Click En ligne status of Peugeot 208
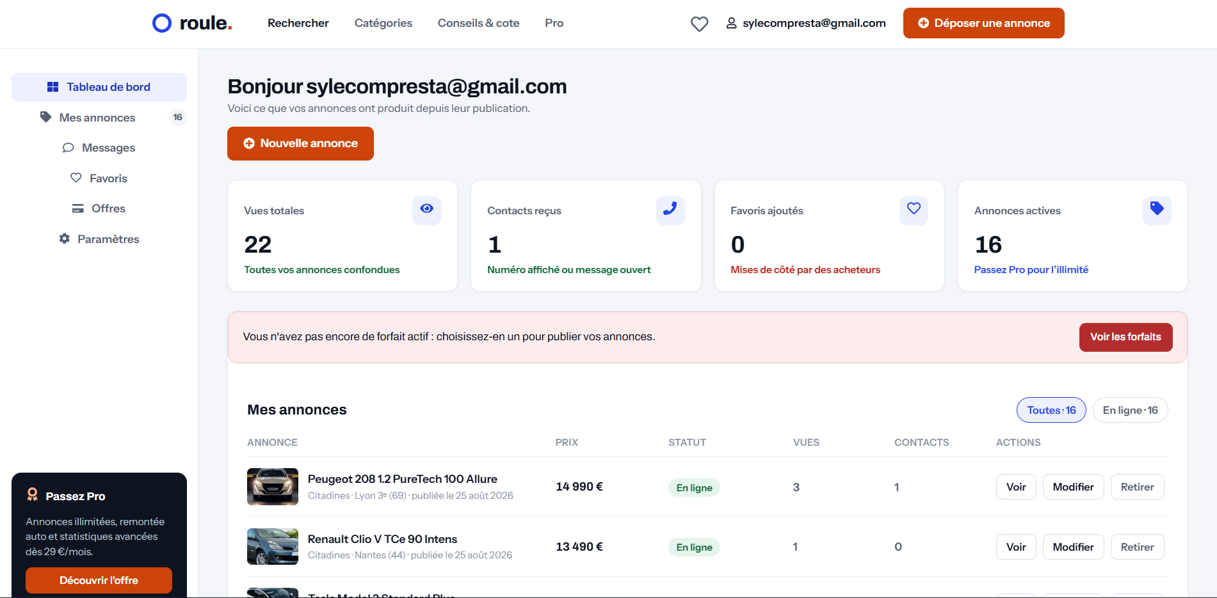Image resolution: width=1217 pixels, height=598 pixels. pos(695,487)
